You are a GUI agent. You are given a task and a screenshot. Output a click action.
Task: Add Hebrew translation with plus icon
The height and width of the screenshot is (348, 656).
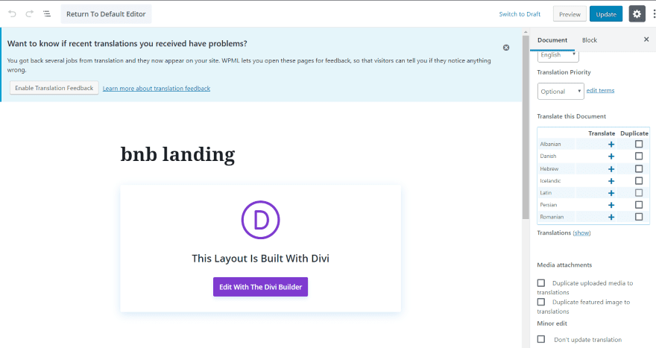coord(611,169)
